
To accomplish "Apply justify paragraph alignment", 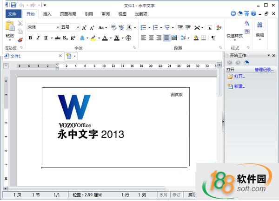I will tap(166, 38).
